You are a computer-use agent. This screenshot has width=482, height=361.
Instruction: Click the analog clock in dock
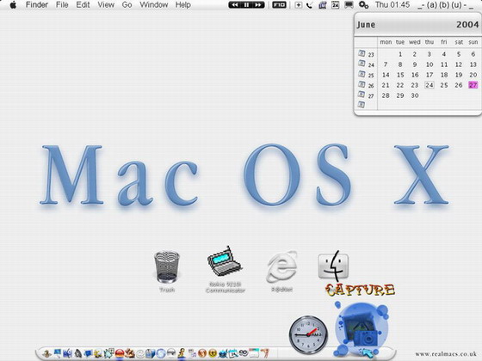click(x=308, y=334)
